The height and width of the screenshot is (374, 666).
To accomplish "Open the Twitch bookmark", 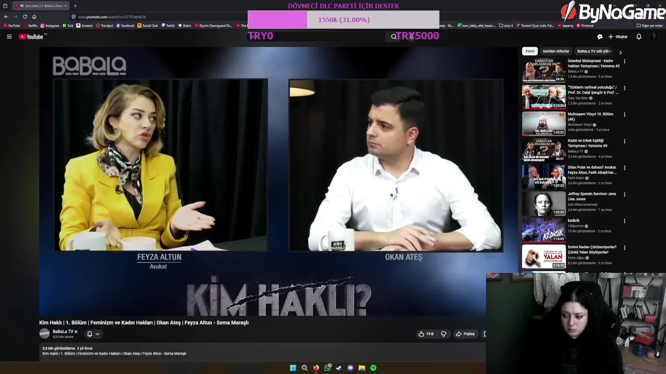I will pyautogui.click(x=168, y=25).
